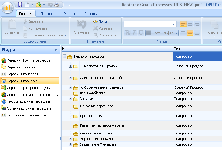
Task: Open Поиск... search
Action: (102, 21)
